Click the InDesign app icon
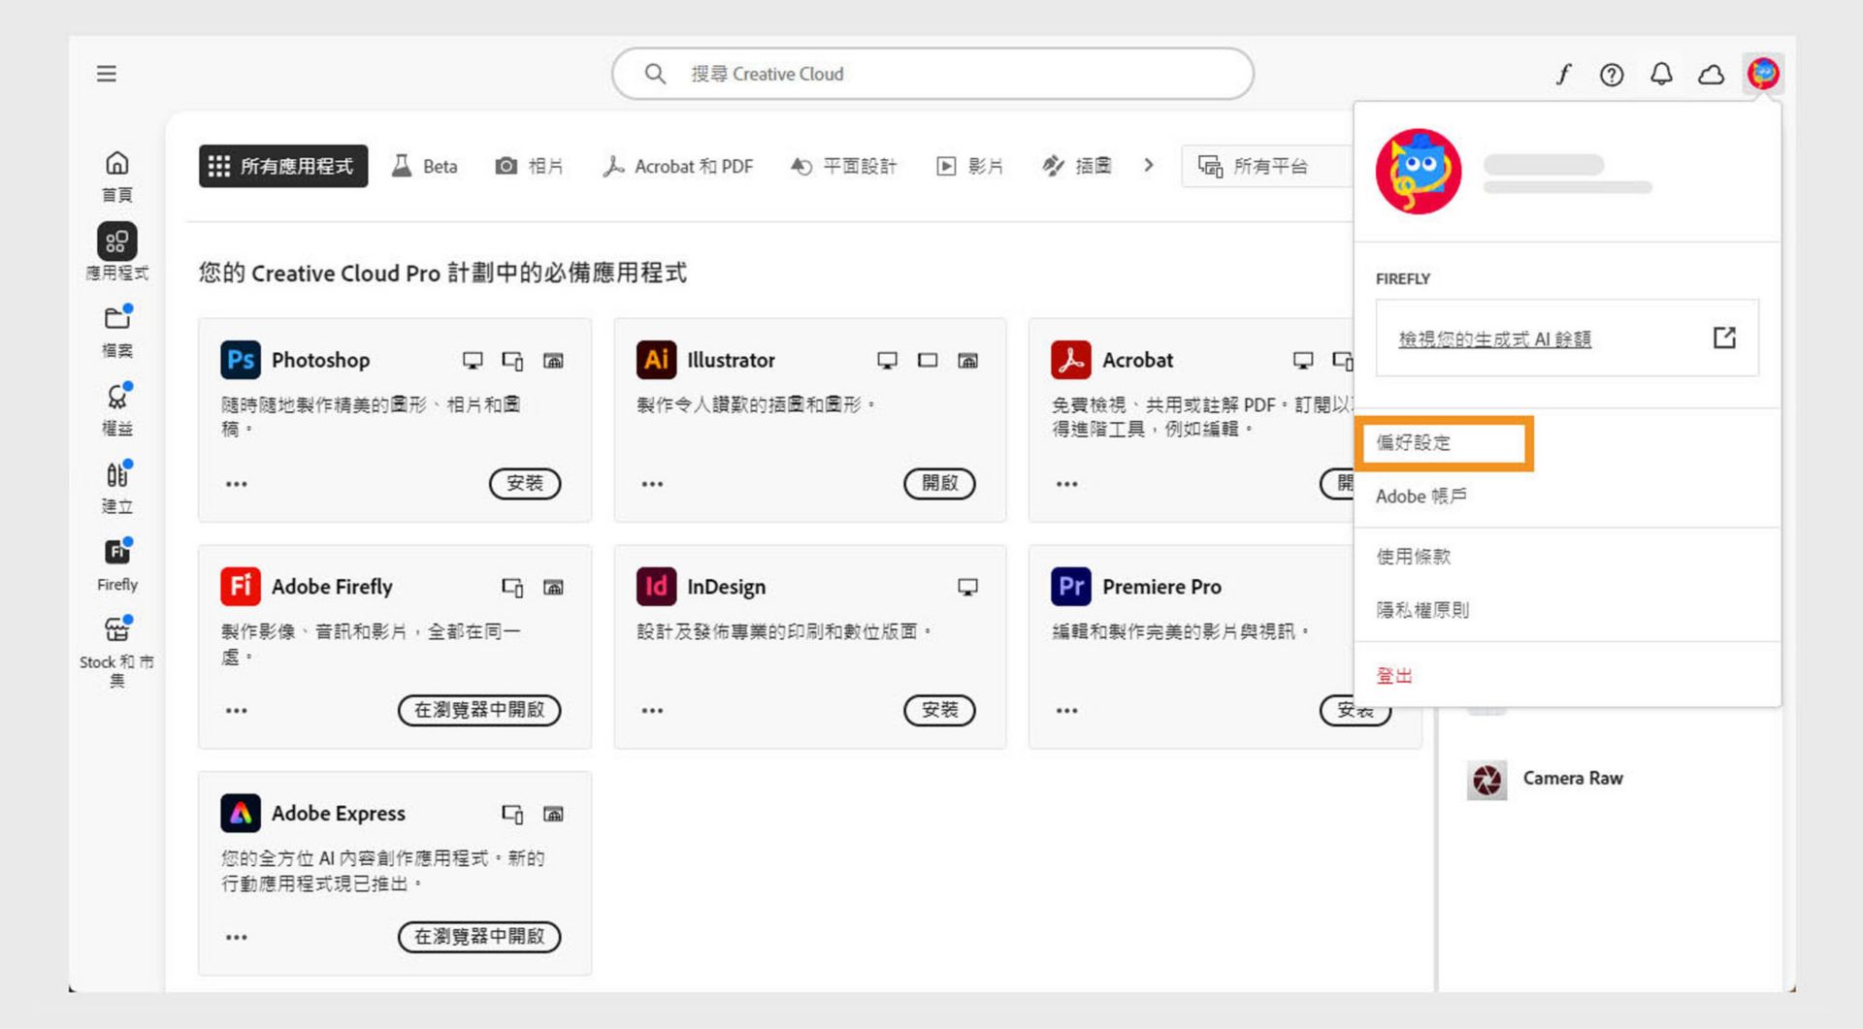 tap(656, 587)
